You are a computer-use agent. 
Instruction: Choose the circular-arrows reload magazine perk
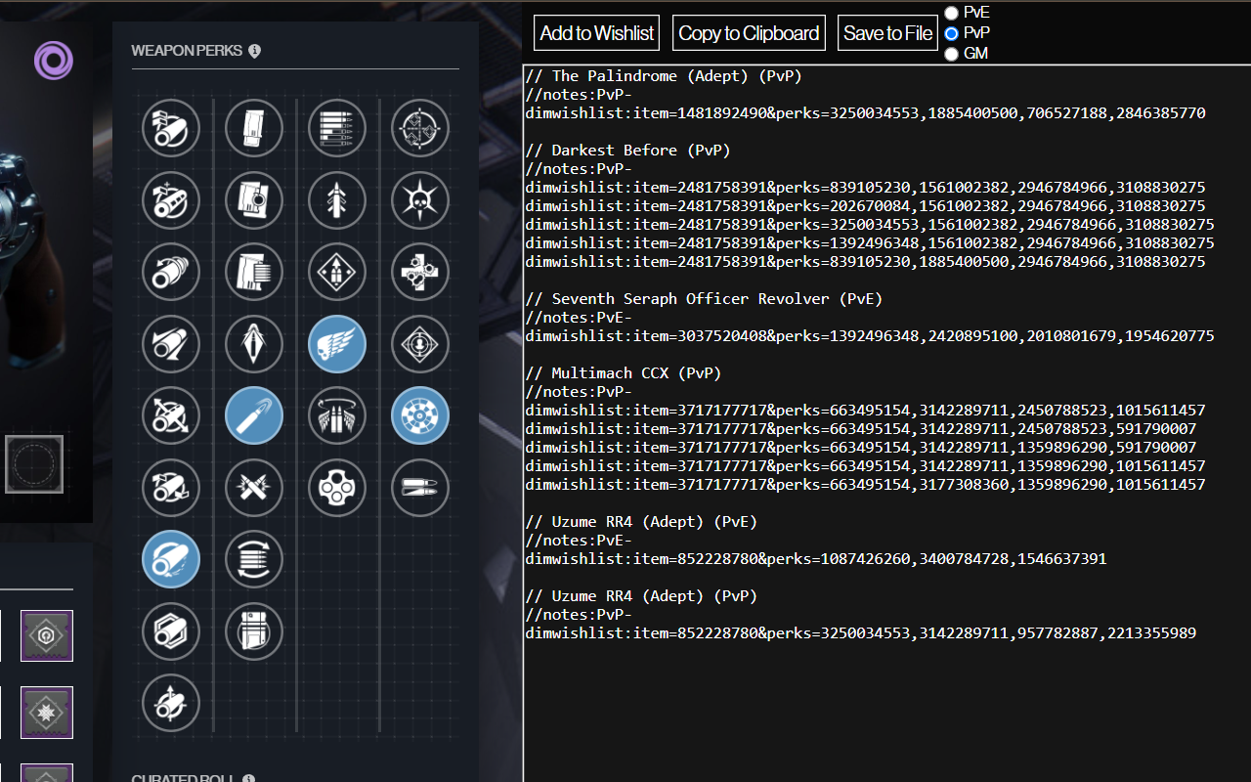[254, 559]
